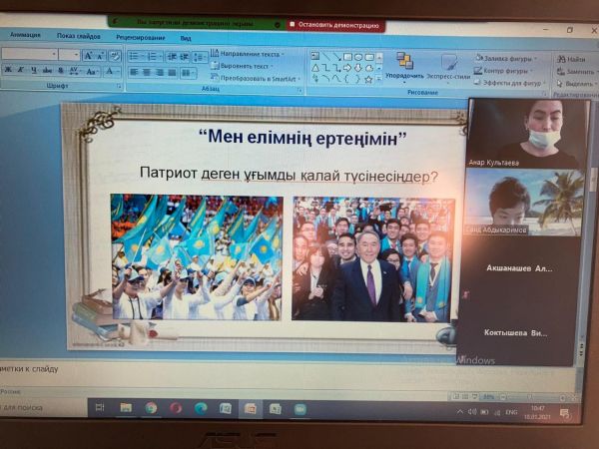Click Преобразовать в SmartArt button
Screen dimensions: 599x449
click(255, 78)
